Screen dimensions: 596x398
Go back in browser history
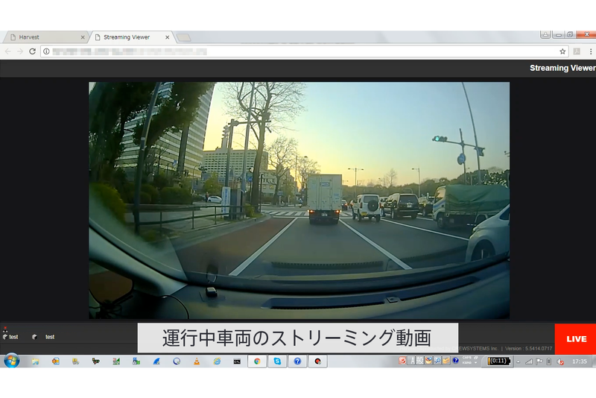coord(8,51)
